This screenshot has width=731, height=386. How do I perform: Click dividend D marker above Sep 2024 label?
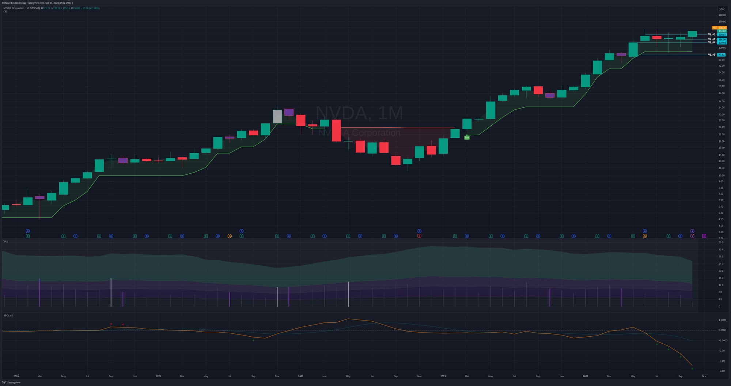[680, 236]
